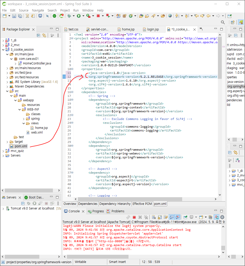
Task: Toggle Word Wrap in the Console
Action: [x=166, y=217]
